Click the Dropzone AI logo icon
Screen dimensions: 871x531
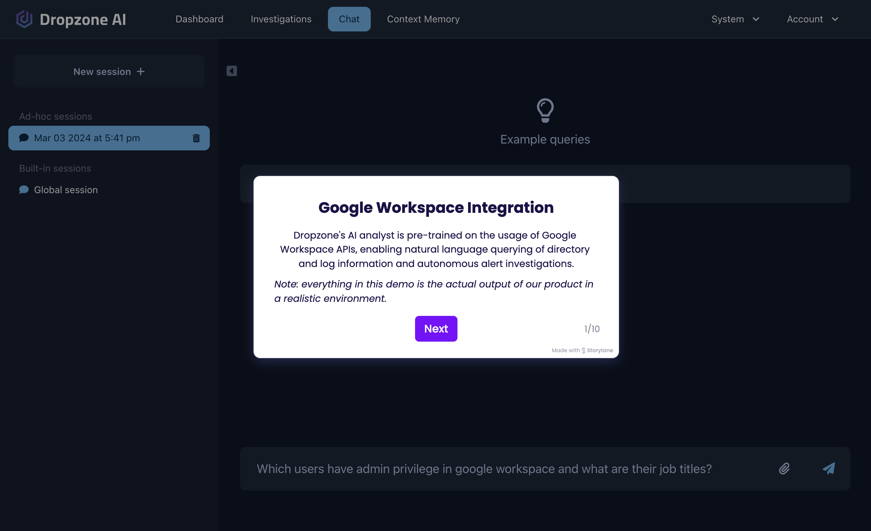[24, 19]
